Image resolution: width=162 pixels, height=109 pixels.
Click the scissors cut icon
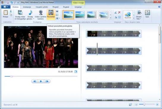click(11, 11)
